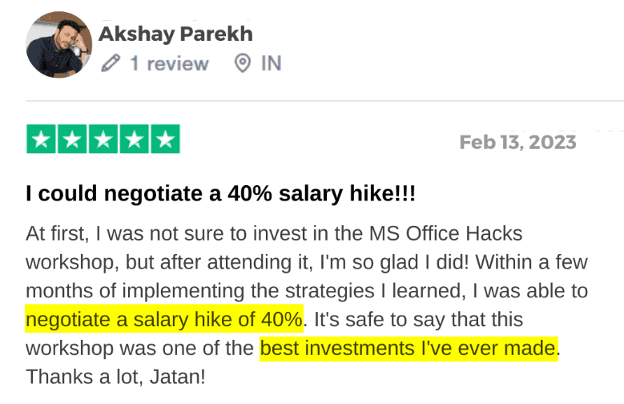Click the location pin icon
Screen dimensions: 624x404
point(243,63)
